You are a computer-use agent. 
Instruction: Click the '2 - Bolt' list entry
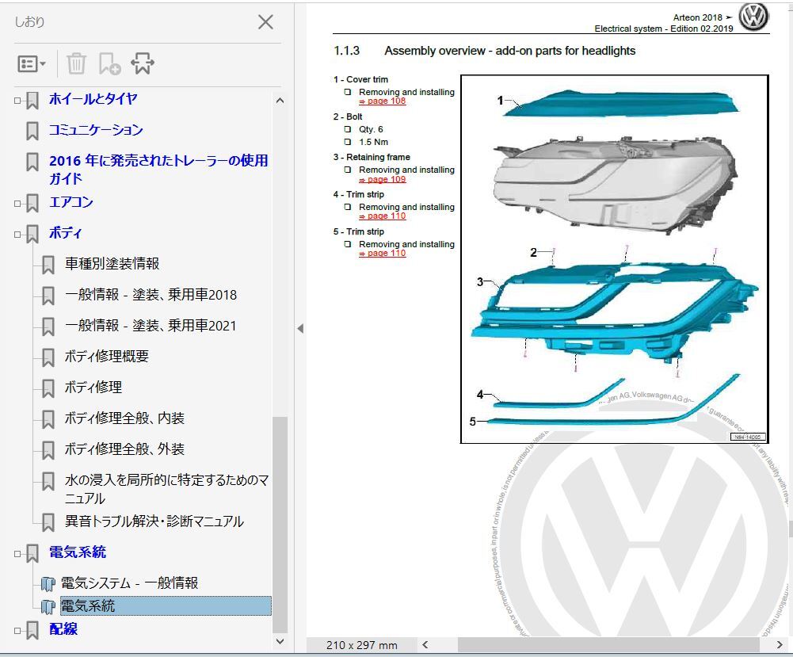tap(348, 117)
